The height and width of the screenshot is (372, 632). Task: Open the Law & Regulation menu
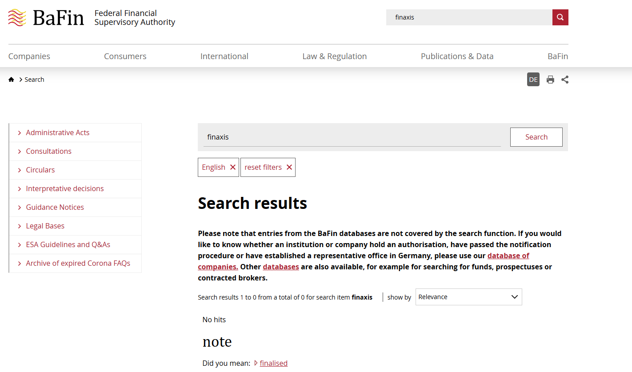334,56
